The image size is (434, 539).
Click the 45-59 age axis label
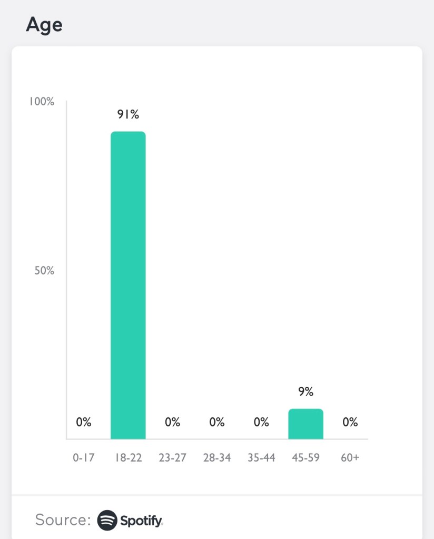[x=305, y=457]
